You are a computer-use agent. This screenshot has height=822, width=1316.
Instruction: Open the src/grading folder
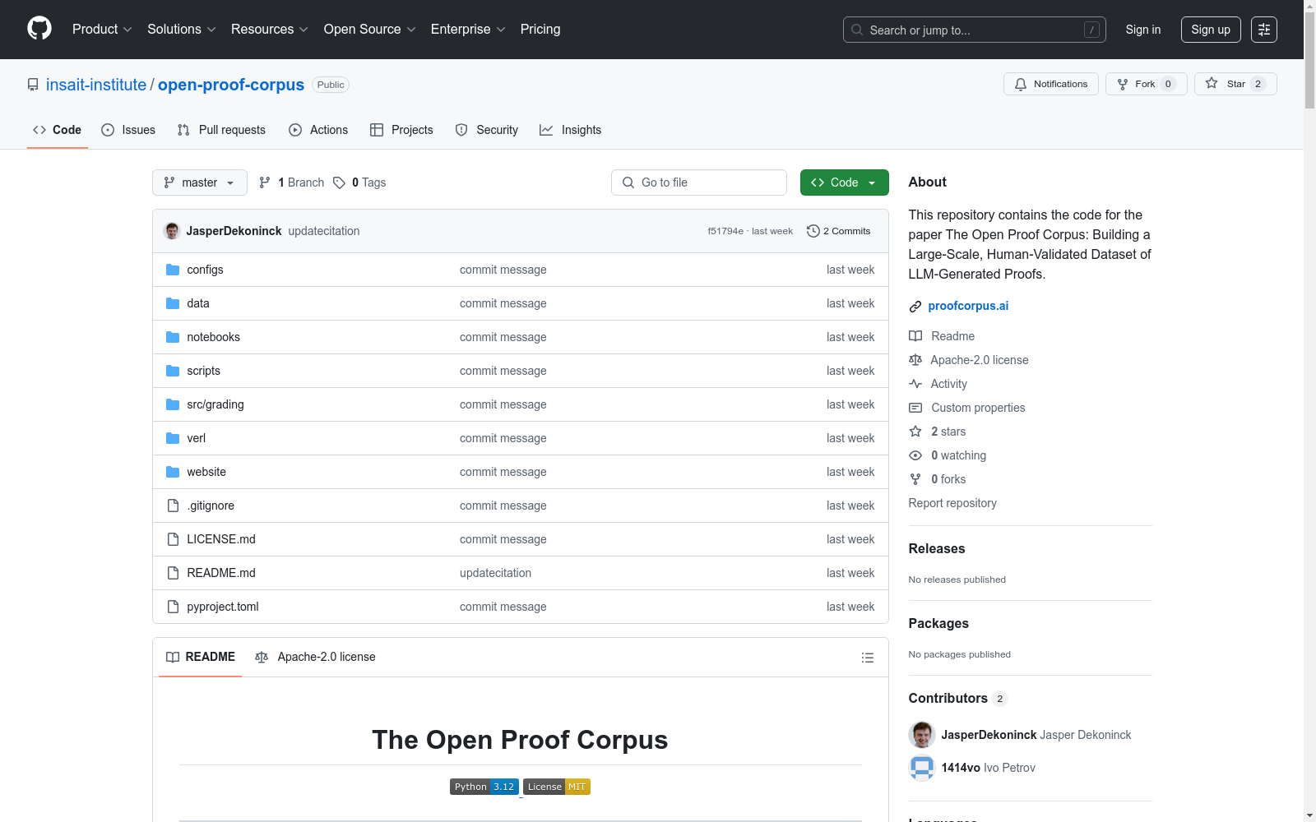coord(215,404)
